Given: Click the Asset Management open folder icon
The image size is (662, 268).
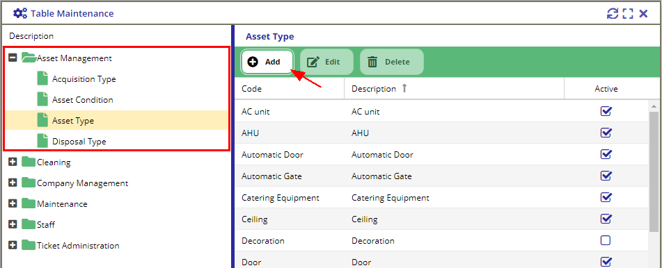Looking at the screenshot, I should coord(29,58).
